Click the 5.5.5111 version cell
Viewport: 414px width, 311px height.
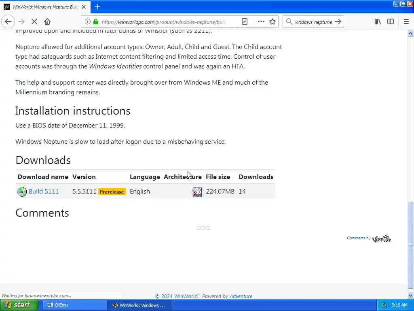(x=84, y=192)
